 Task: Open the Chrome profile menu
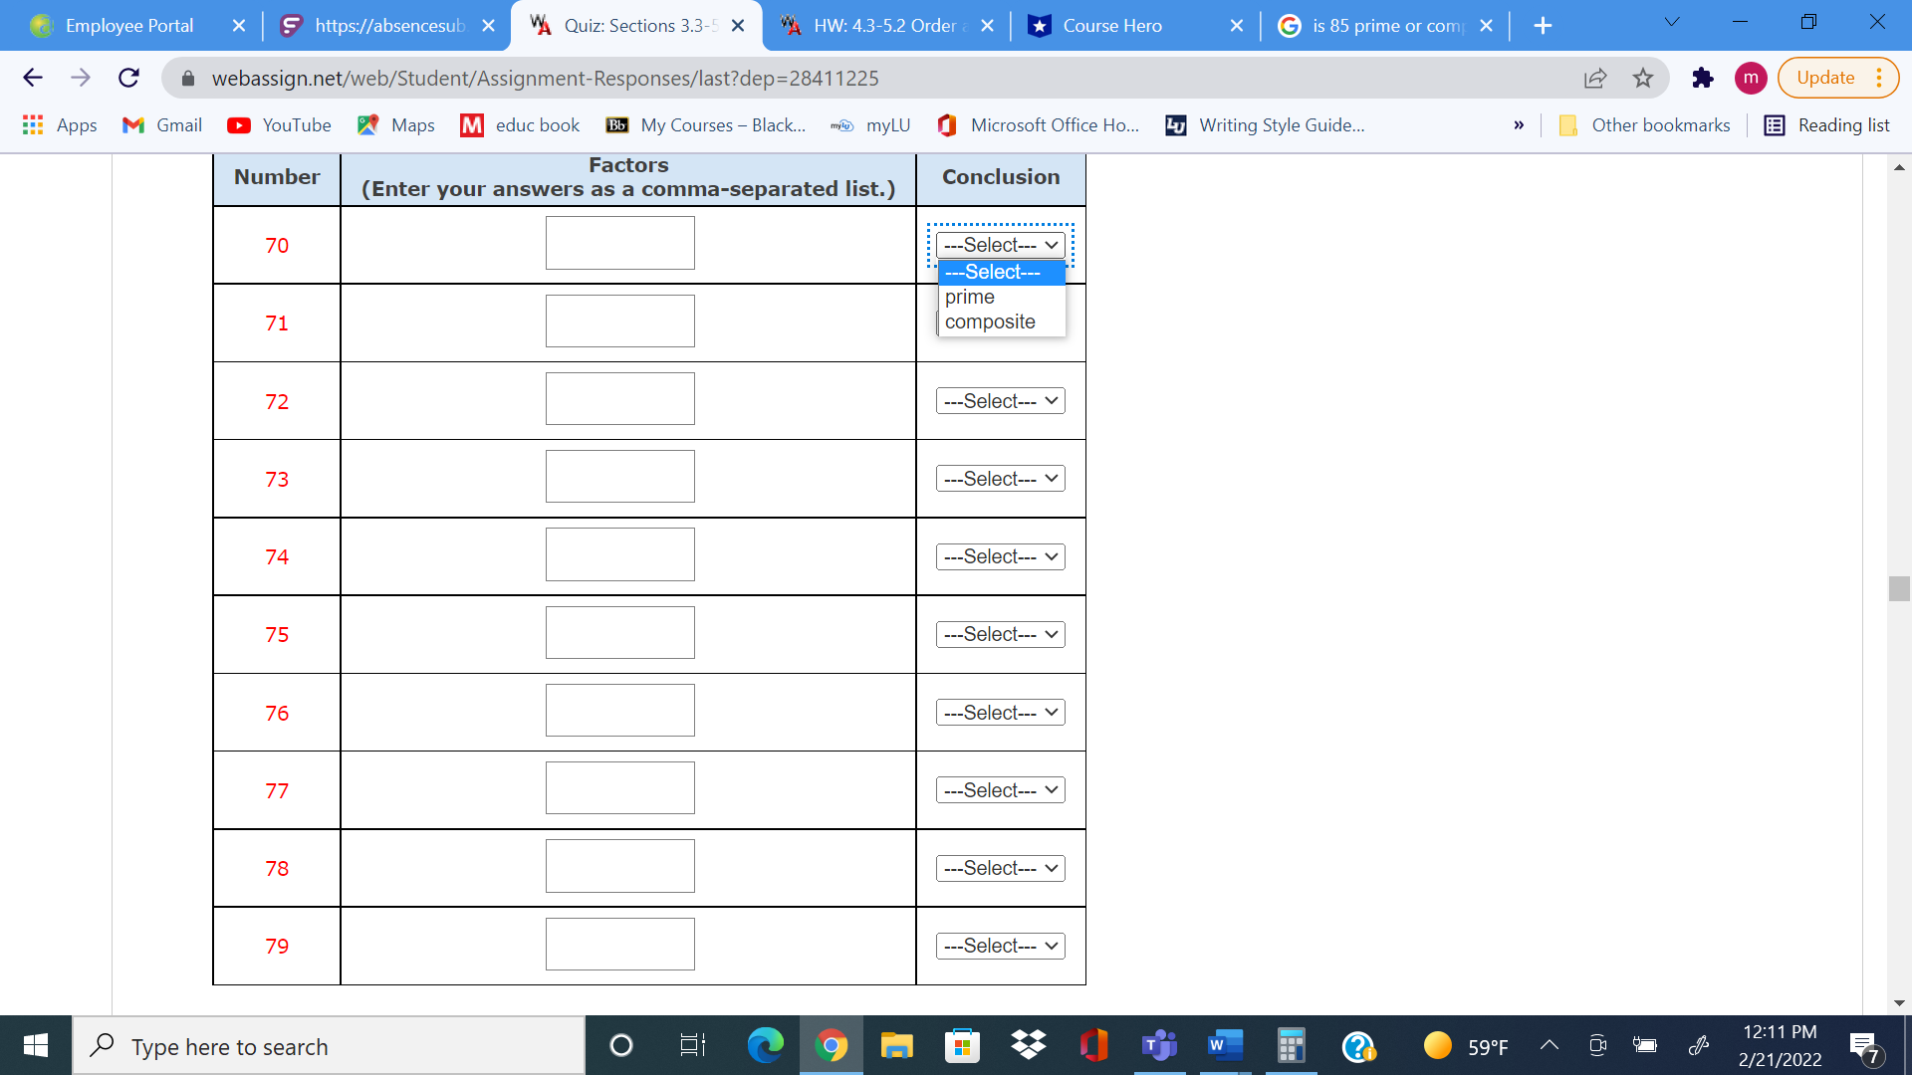[x=1750, y=78]
